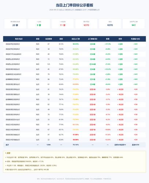
Task: Click the 1204 total orders cell
Action: coord(49,145)
